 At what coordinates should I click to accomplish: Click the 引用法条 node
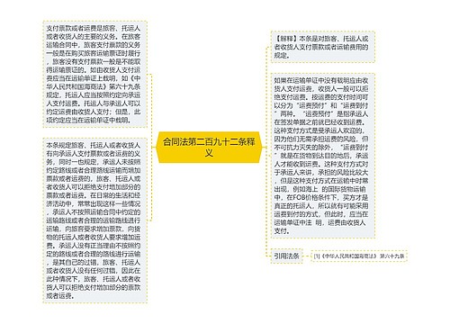point(287,256)
